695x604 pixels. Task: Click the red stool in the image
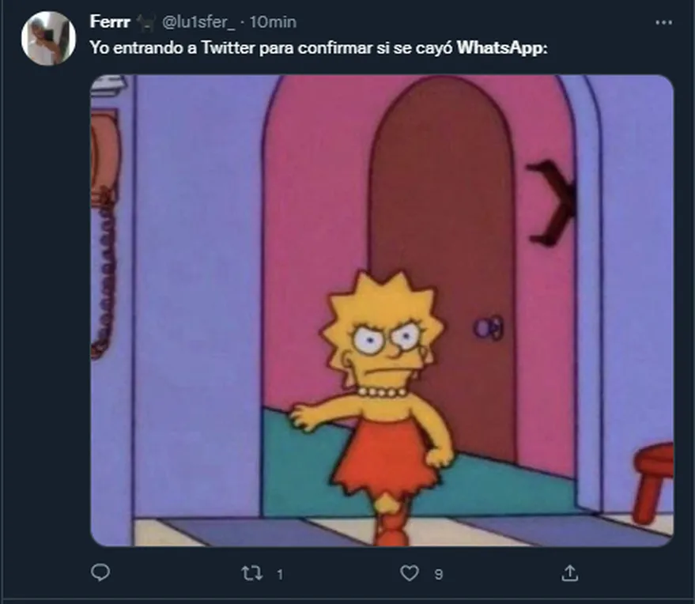pyautogui.click(x=653, y=483)
